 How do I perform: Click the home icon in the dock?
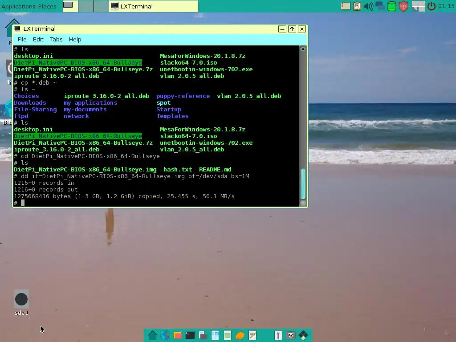pyautogui.click(x=152, y=335)
